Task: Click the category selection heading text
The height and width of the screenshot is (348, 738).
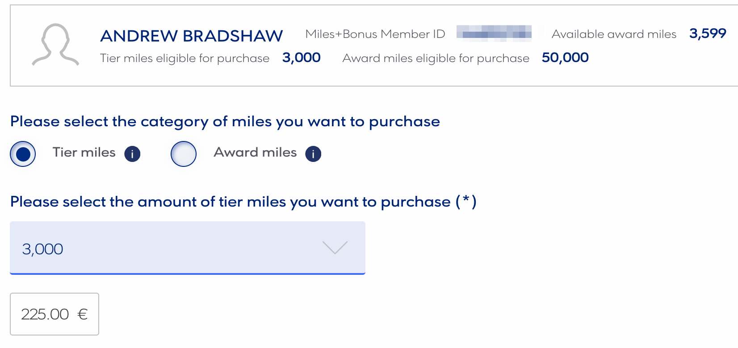Action: [225, 121]
